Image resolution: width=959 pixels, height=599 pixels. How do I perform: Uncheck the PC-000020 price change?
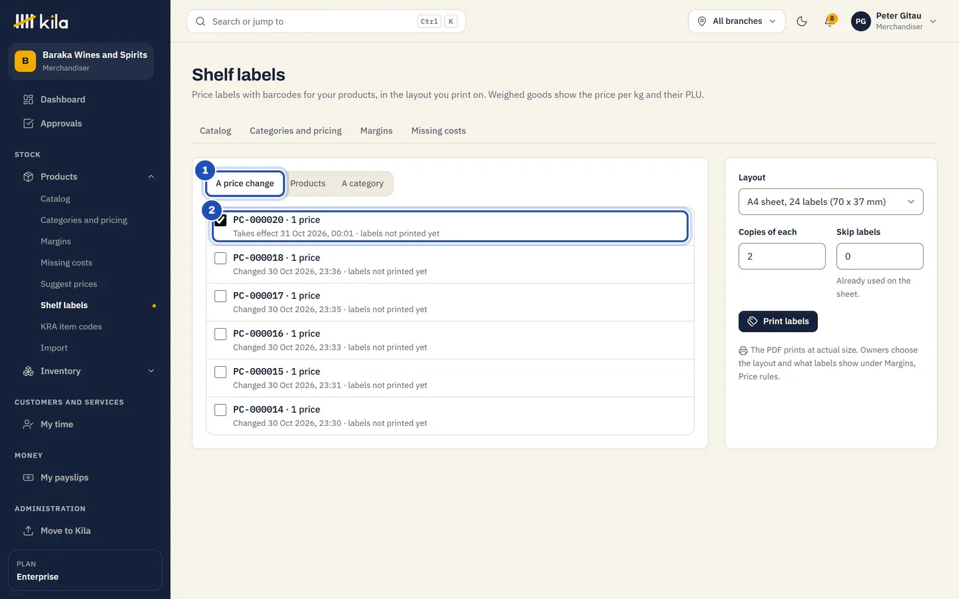[x=220, y=220]
